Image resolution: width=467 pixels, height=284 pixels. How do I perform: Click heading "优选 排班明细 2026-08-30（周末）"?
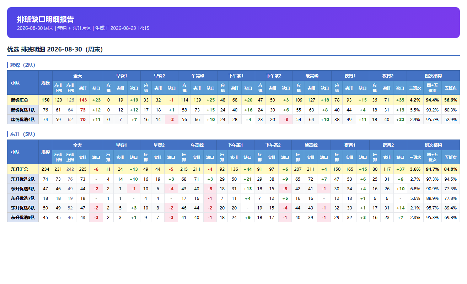tap(55, 49)
